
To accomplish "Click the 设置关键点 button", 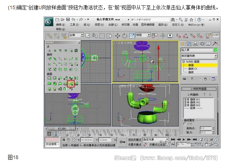I will (x=135, y=145).
